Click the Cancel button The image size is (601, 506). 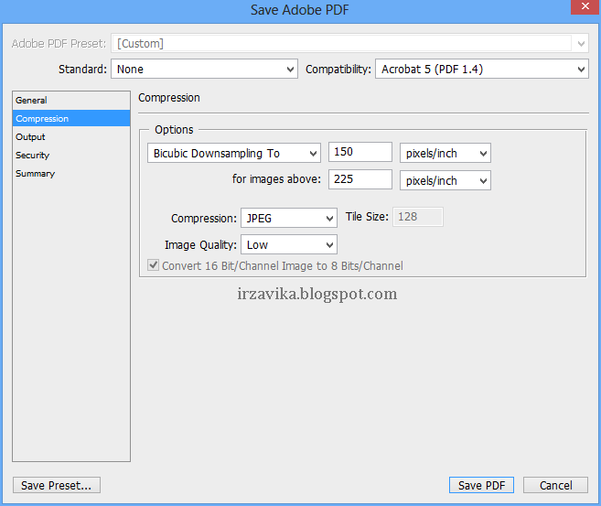[x=556, y=485]
